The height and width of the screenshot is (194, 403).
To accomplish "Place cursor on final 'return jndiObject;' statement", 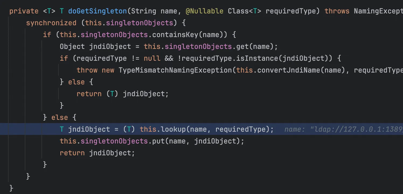I will pos(97,153).
